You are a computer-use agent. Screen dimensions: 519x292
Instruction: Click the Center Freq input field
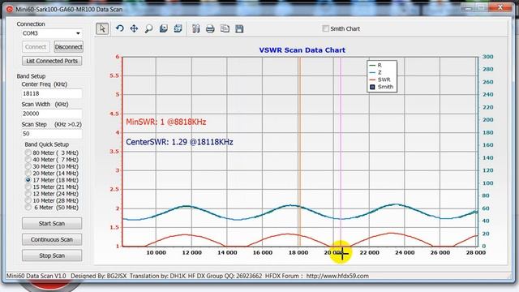[51, 94]
